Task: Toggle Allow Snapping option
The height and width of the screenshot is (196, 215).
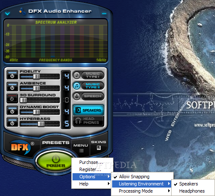Action: (x=142, y=177)
